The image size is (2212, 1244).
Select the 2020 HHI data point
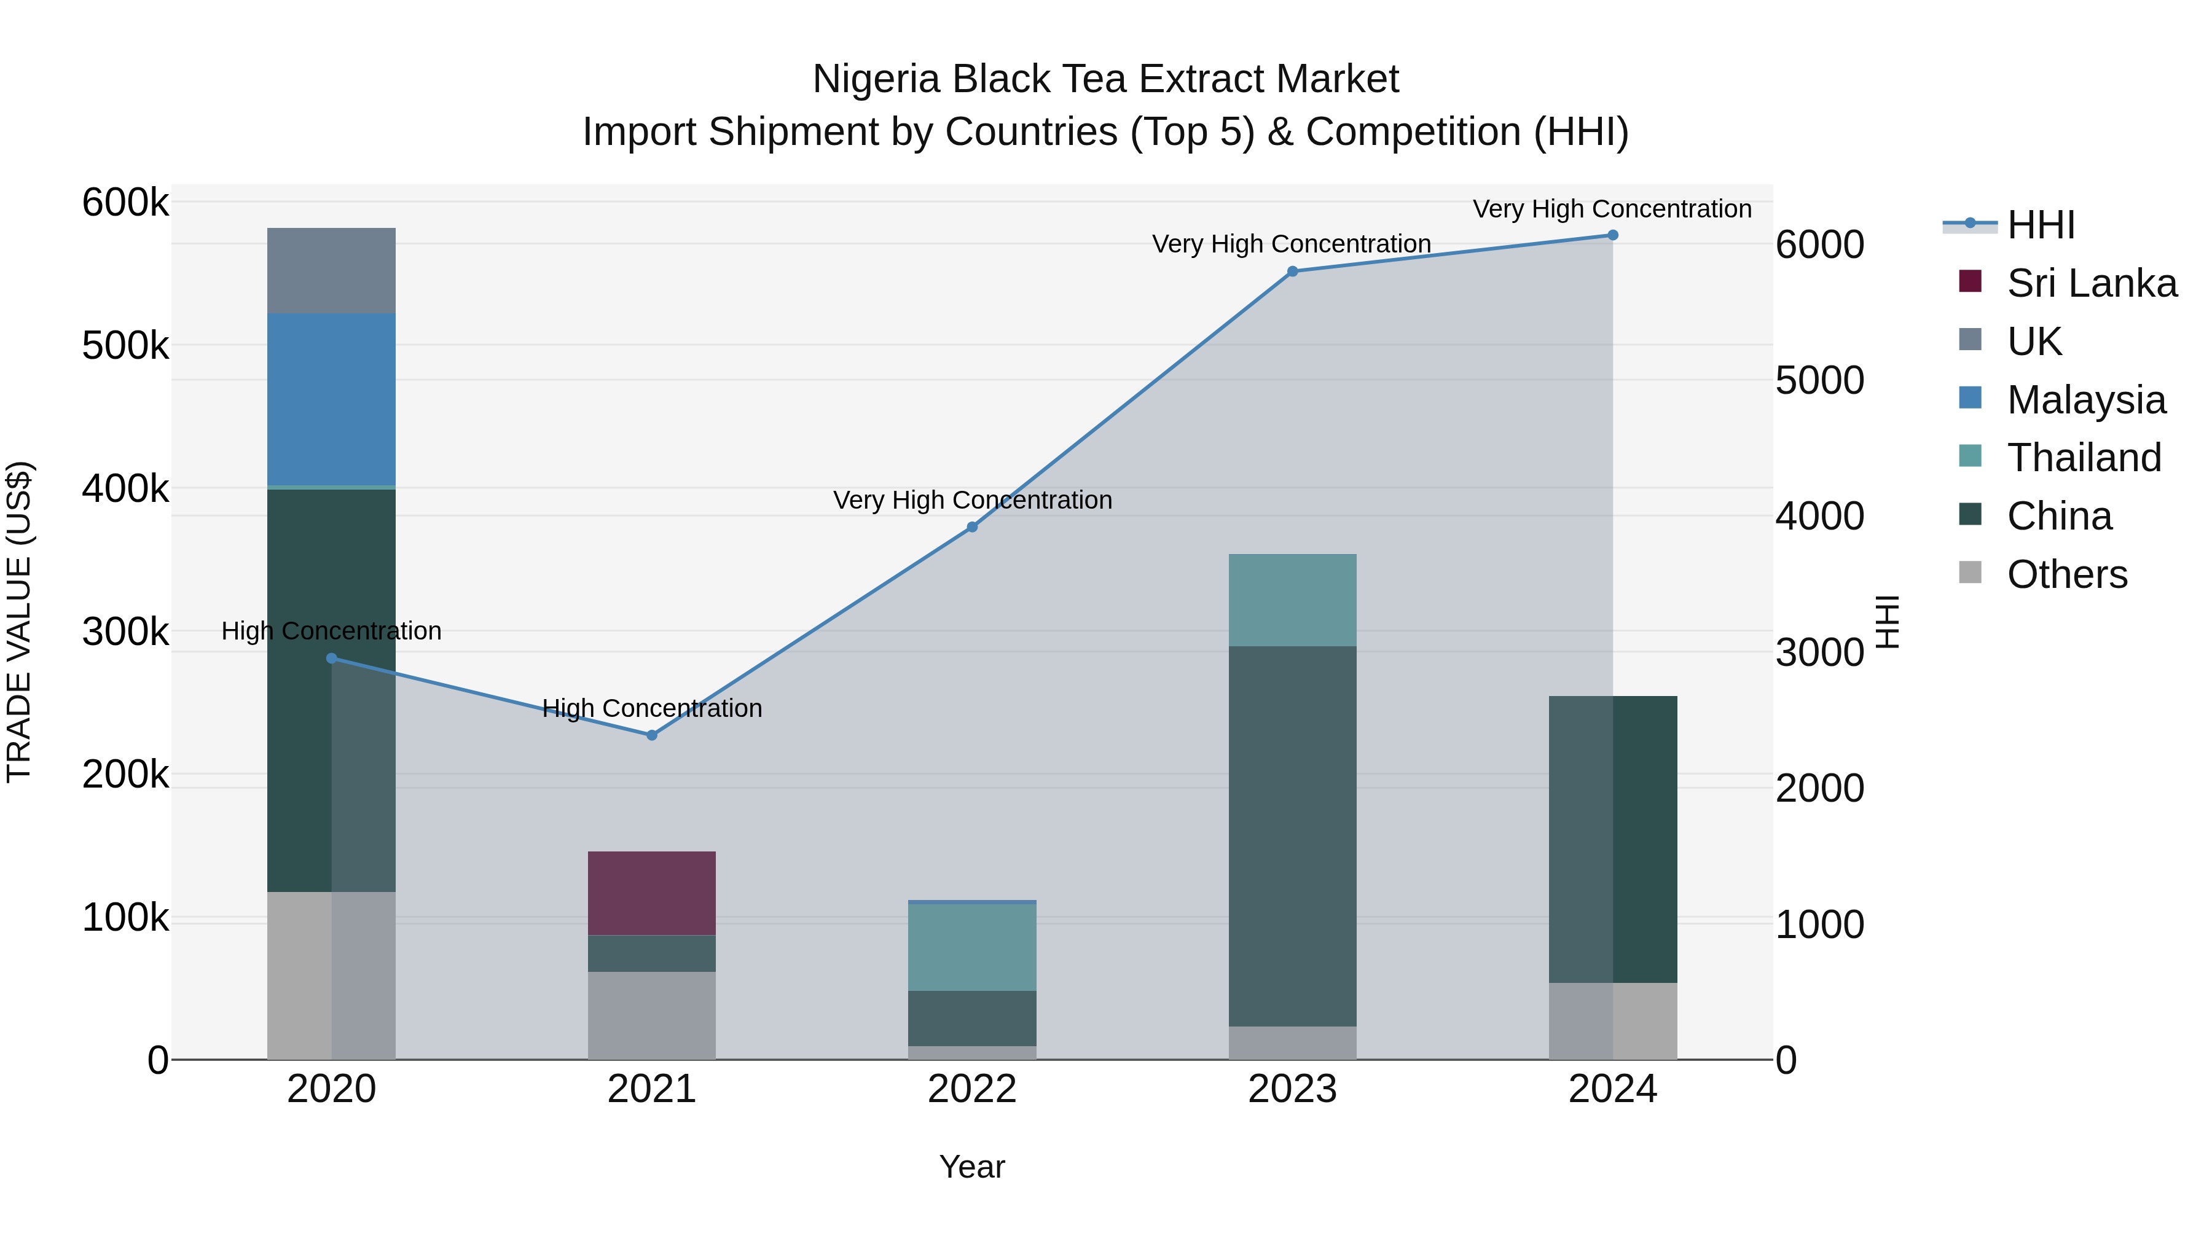pos(331,659)
